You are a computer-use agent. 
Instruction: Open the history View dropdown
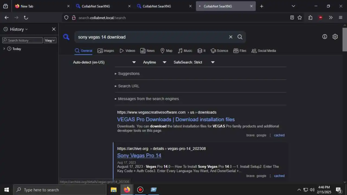pyautogui.click(x=50, y=40)
